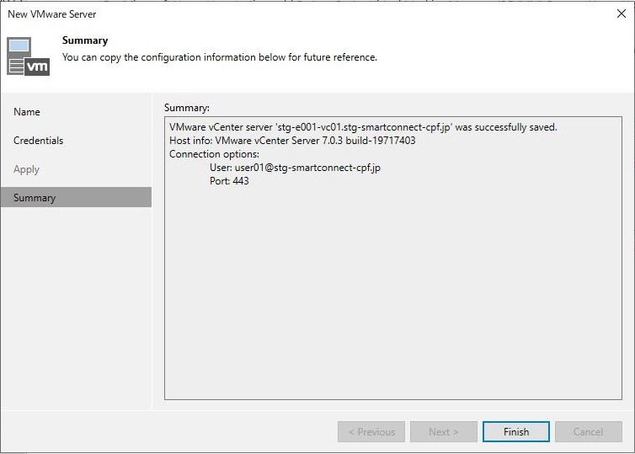Open the Credentials wizard step
The image size is (635, 454).
click(x=39, y=141)
